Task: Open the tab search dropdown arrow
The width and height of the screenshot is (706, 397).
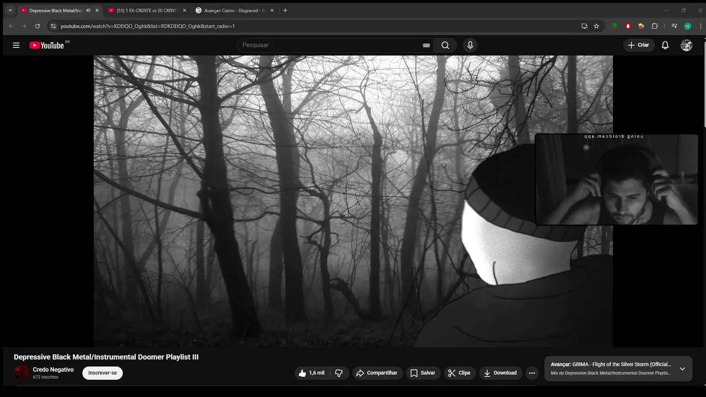Action: pos(10,10)
